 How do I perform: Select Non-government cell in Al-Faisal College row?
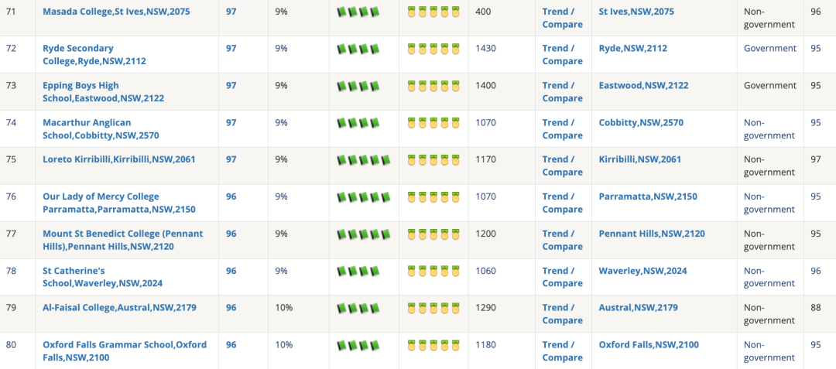coord(769,313)
